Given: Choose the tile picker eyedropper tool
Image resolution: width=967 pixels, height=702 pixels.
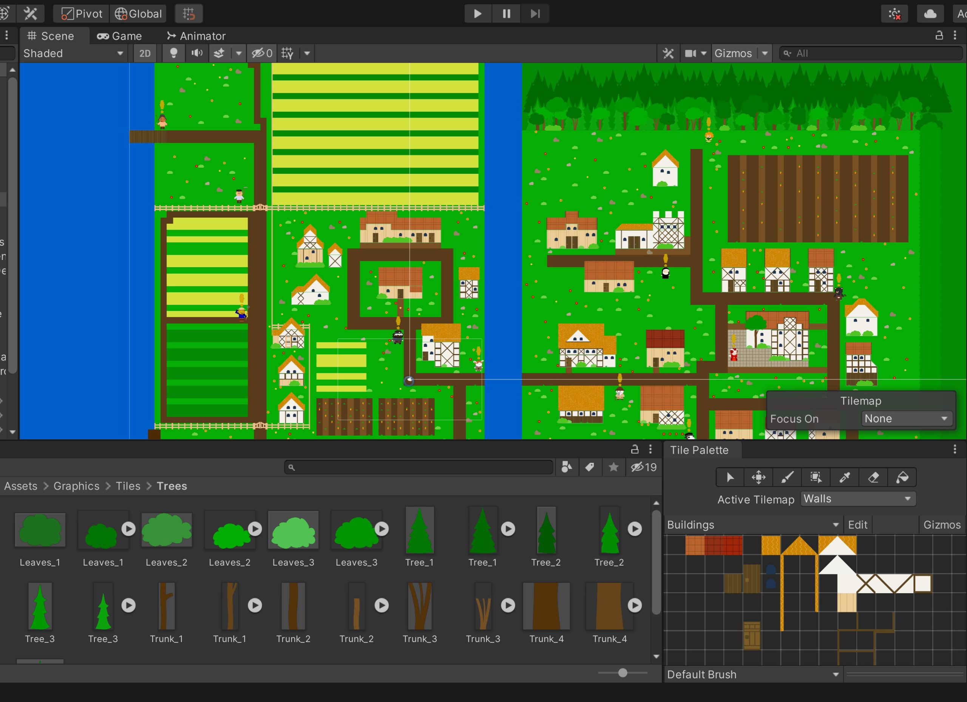Looking at the screenshot, I should click(845, 477).
